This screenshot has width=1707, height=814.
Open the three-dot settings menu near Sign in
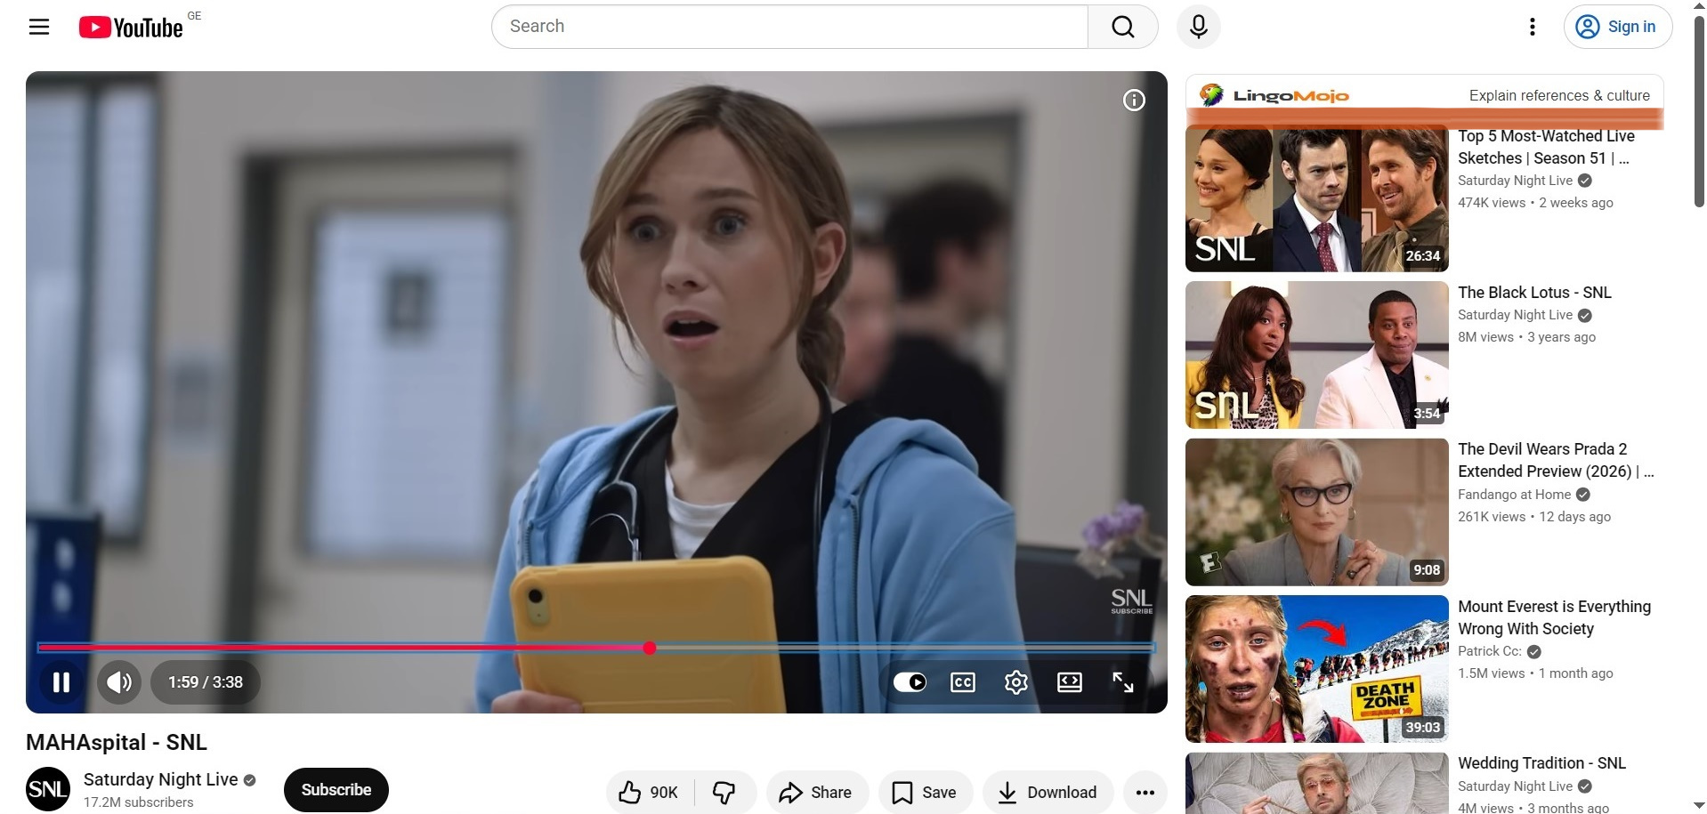coord(1533,27)
